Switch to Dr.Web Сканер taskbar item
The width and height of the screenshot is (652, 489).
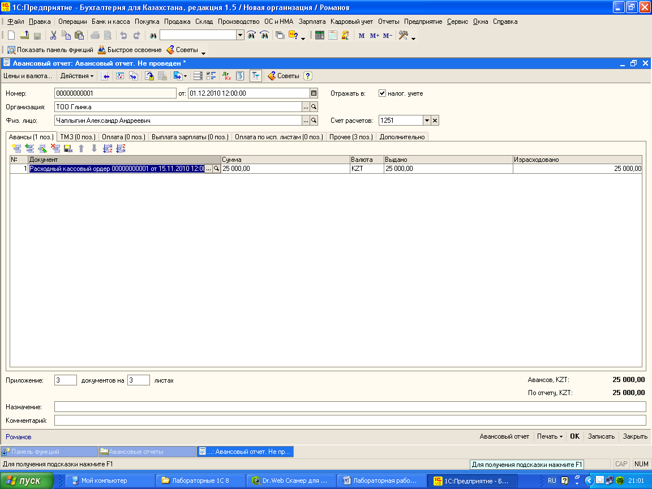291,481
